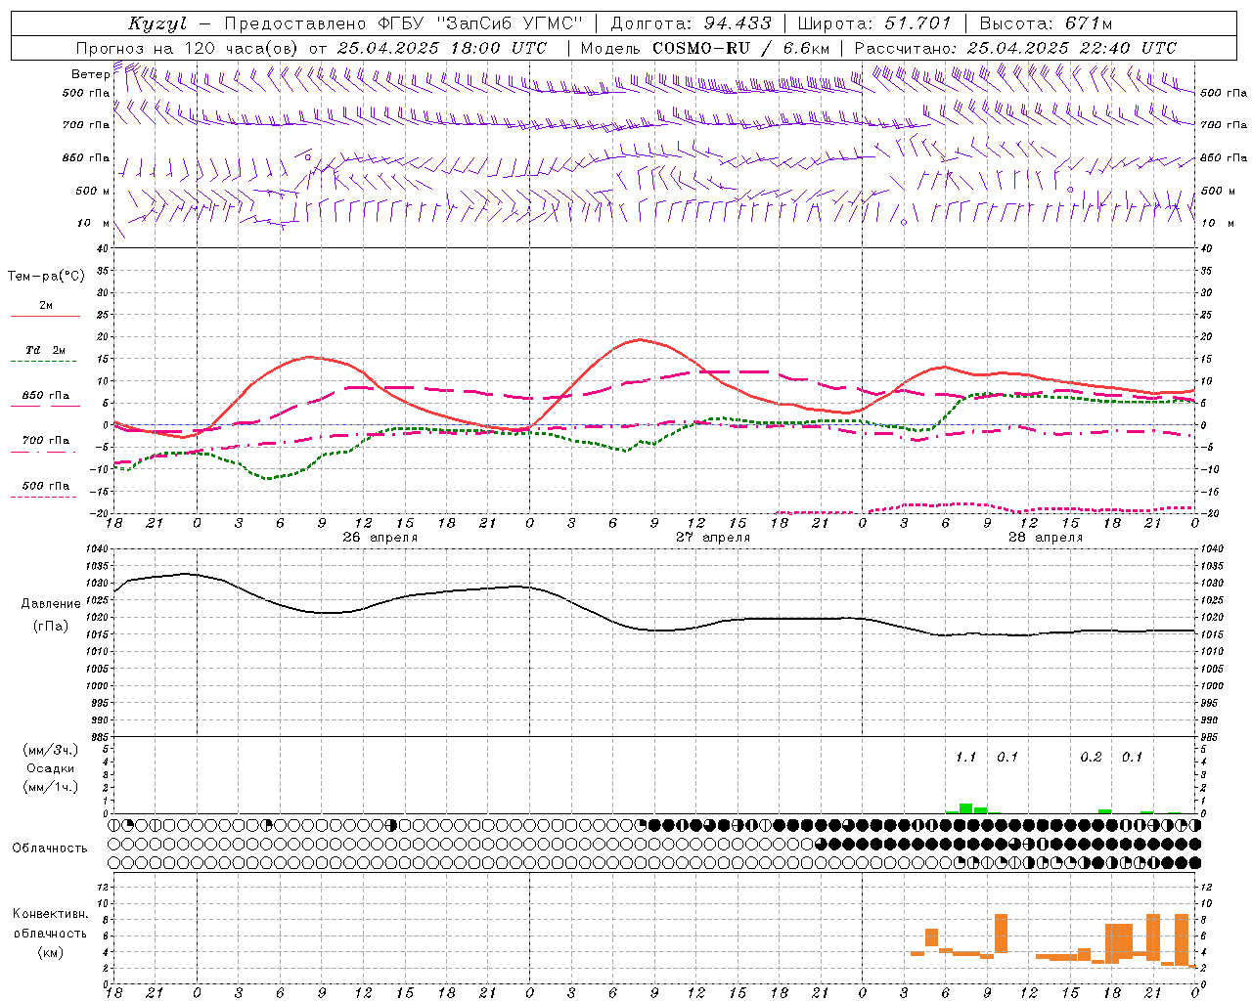Click the elevation text Высота: 671м
Viewport: 1252px width, 1001px height.
click(1046, 23)
